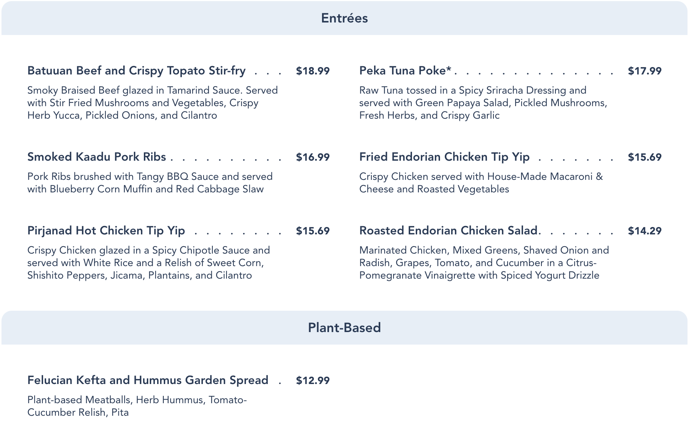The image size is (689, 443).
Task: Select the Plant-based Meatballs description
Action: coord(136,406)
